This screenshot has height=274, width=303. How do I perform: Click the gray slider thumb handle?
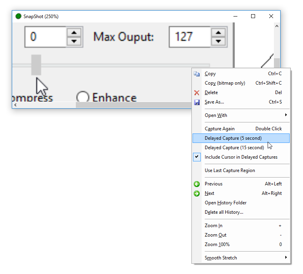pos(36,65)
